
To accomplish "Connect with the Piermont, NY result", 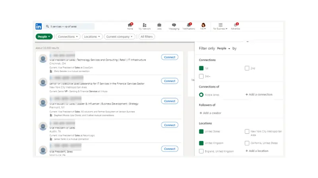I will [170, 101].
